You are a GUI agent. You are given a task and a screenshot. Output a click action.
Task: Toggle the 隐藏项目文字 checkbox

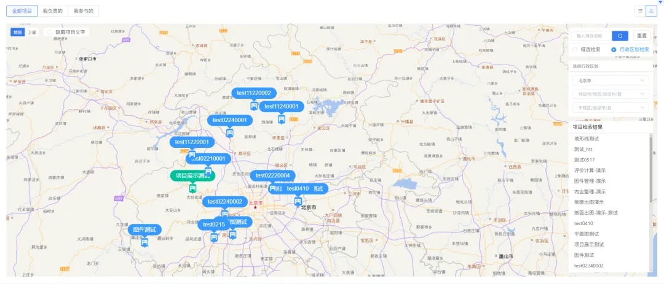click(x=49, y=32)
